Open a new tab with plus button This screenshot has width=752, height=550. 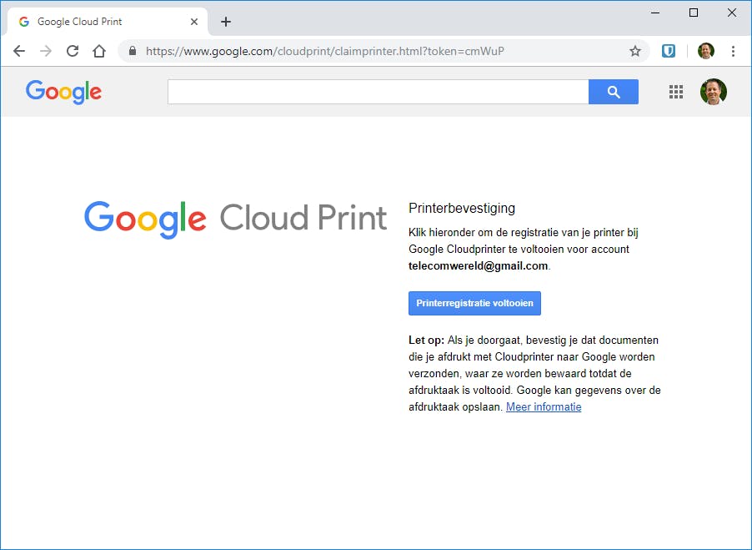tap(226, 22)
